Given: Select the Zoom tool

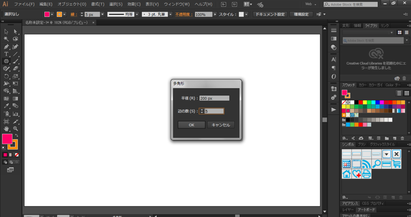Looking at the screenshot, I should 16,129.
